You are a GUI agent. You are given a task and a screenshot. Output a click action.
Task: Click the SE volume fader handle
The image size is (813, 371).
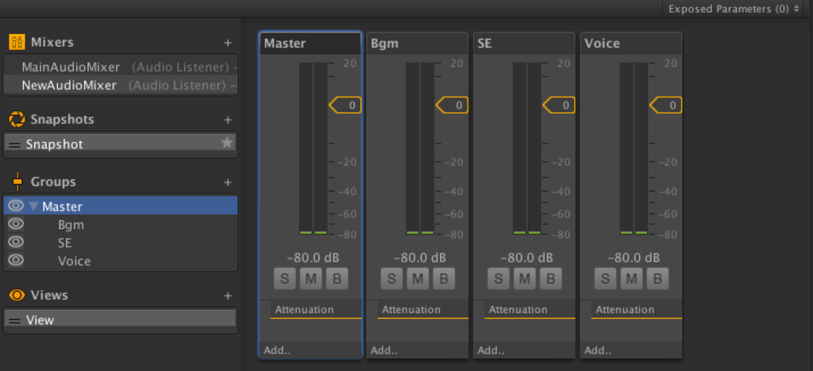559,105
